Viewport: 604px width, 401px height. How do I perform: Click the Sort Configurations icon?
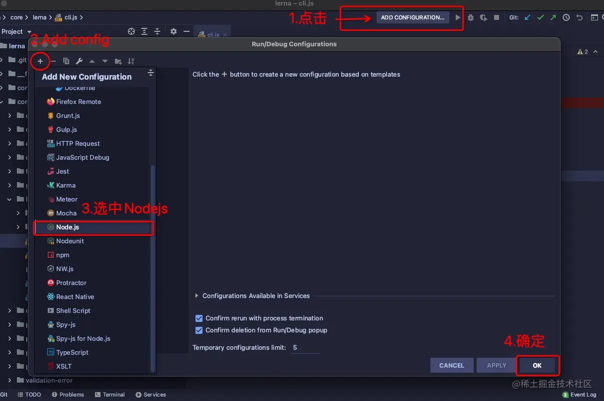[131, 61]
